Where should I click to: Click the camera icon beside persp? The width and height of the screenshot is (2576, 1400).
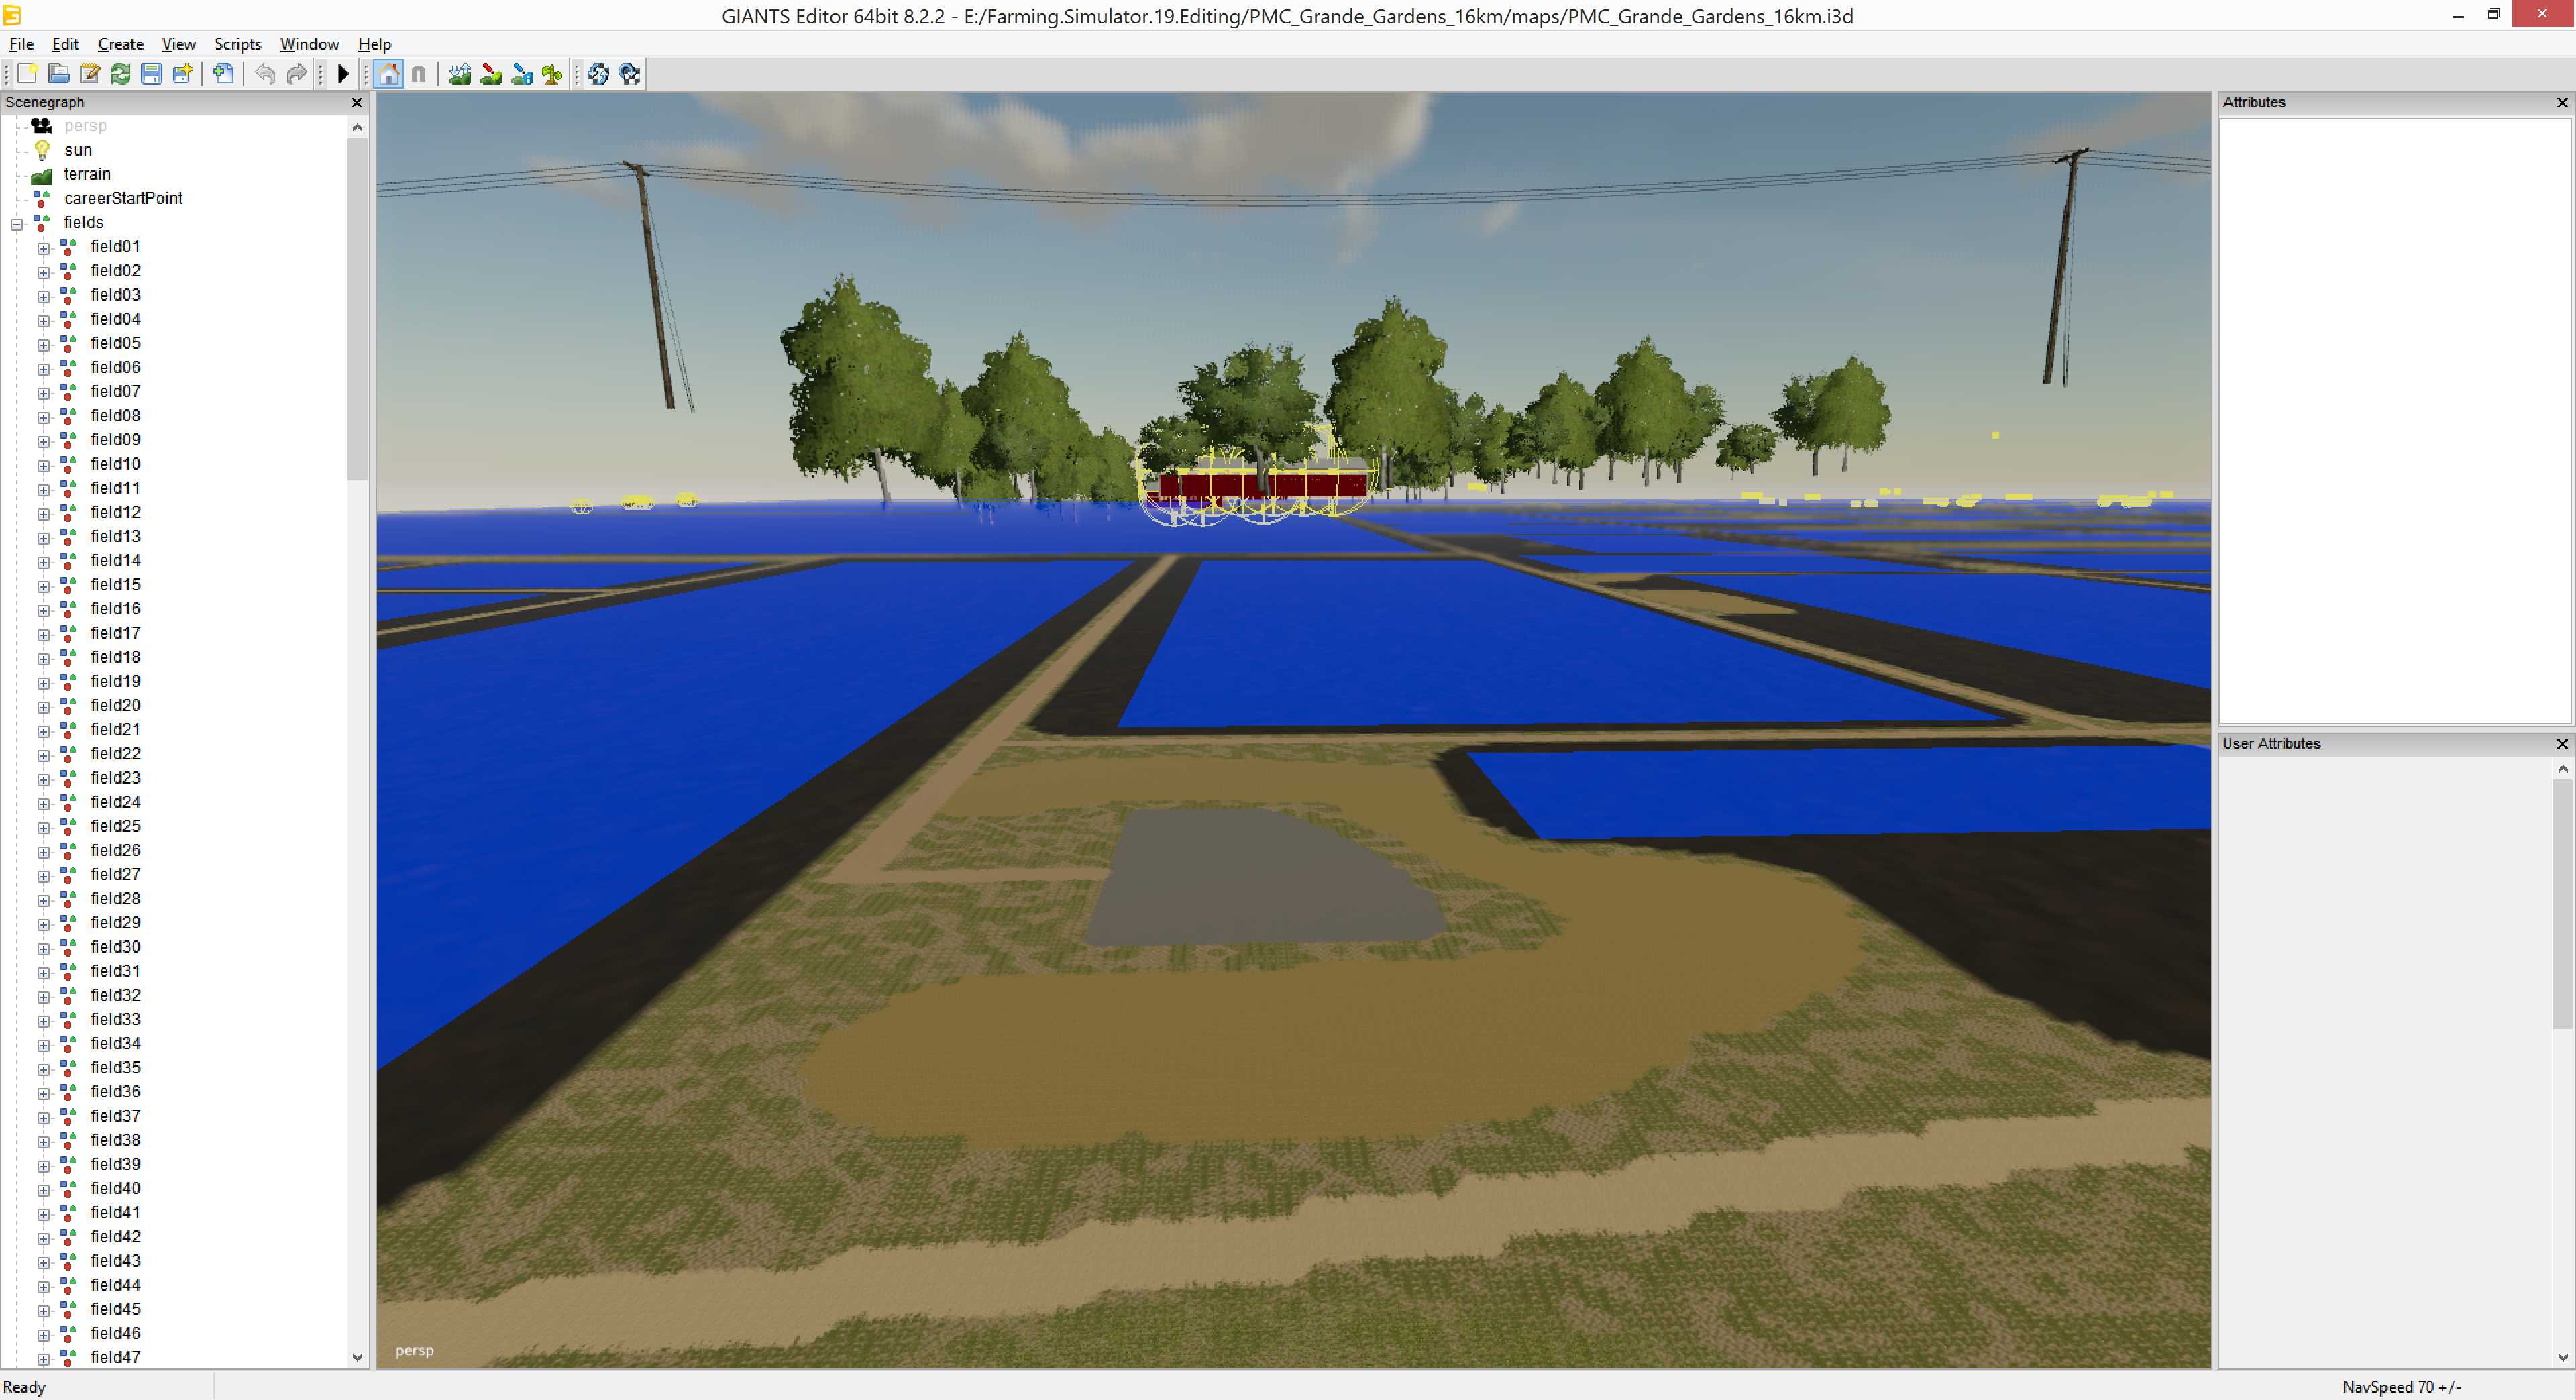tap(42, 126)
